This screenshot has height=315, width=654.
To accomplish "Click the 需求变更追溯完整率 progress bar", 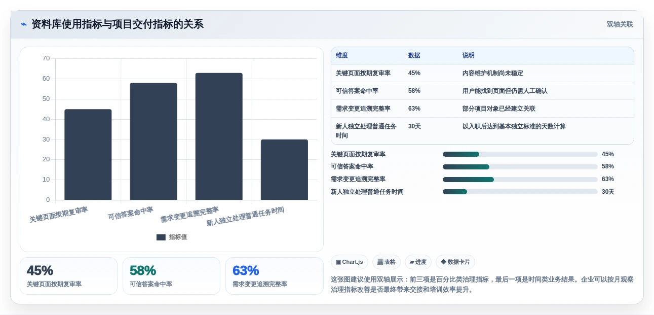I will [x=520, y=180].
